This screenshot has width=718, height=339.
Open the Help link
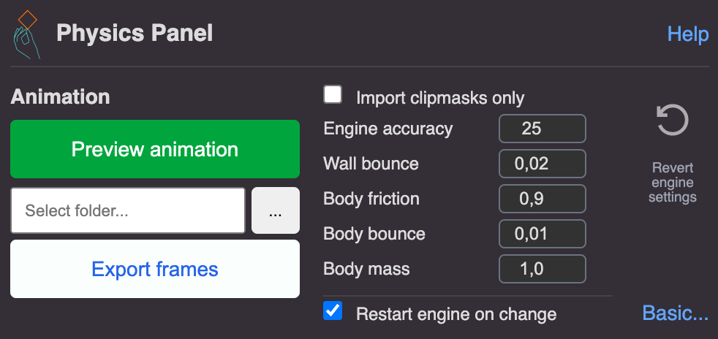pos(687,34)
